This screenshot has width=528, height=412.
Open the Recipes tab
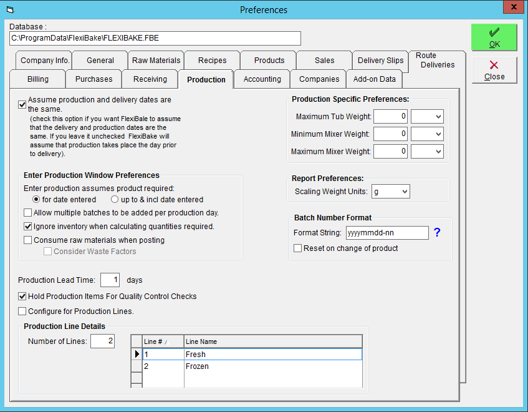pyautogui.click(x=212, y=61)
